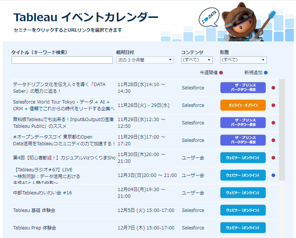Select the データドリブン文化を伝え seminar title
Viewport: 296px width, 238px height.
pyautogui.click(x=59, y=88)
